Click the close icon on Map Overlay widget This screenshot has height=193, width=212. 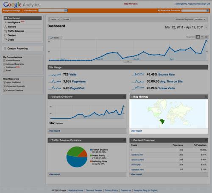tap(206, 96)
